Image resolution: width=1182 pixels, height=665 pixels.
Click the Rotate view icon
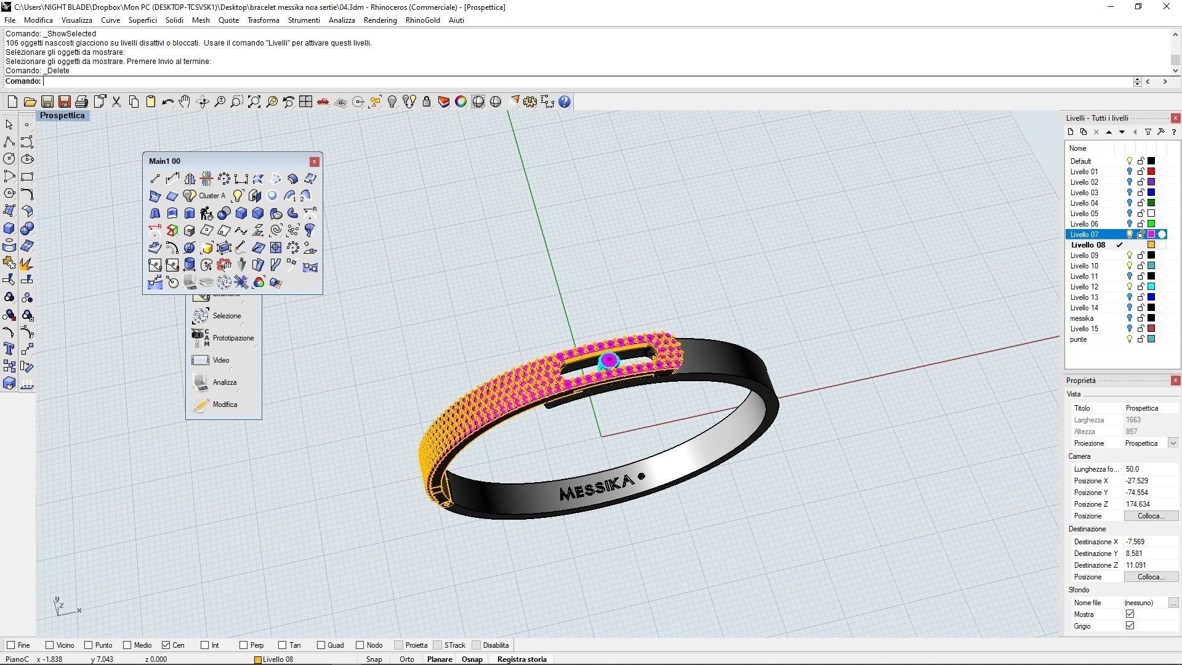tap(202, 102)
